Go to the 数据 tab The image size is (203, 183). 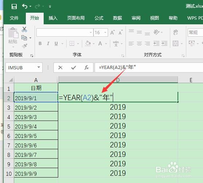click(x=117, y=18)
